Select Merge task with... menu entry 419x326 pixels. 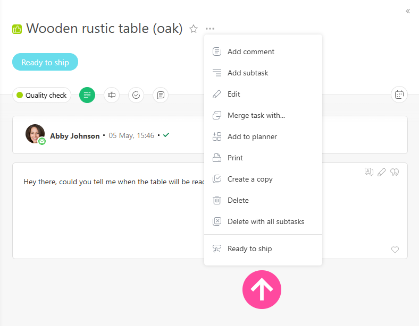tap(263, 115)
